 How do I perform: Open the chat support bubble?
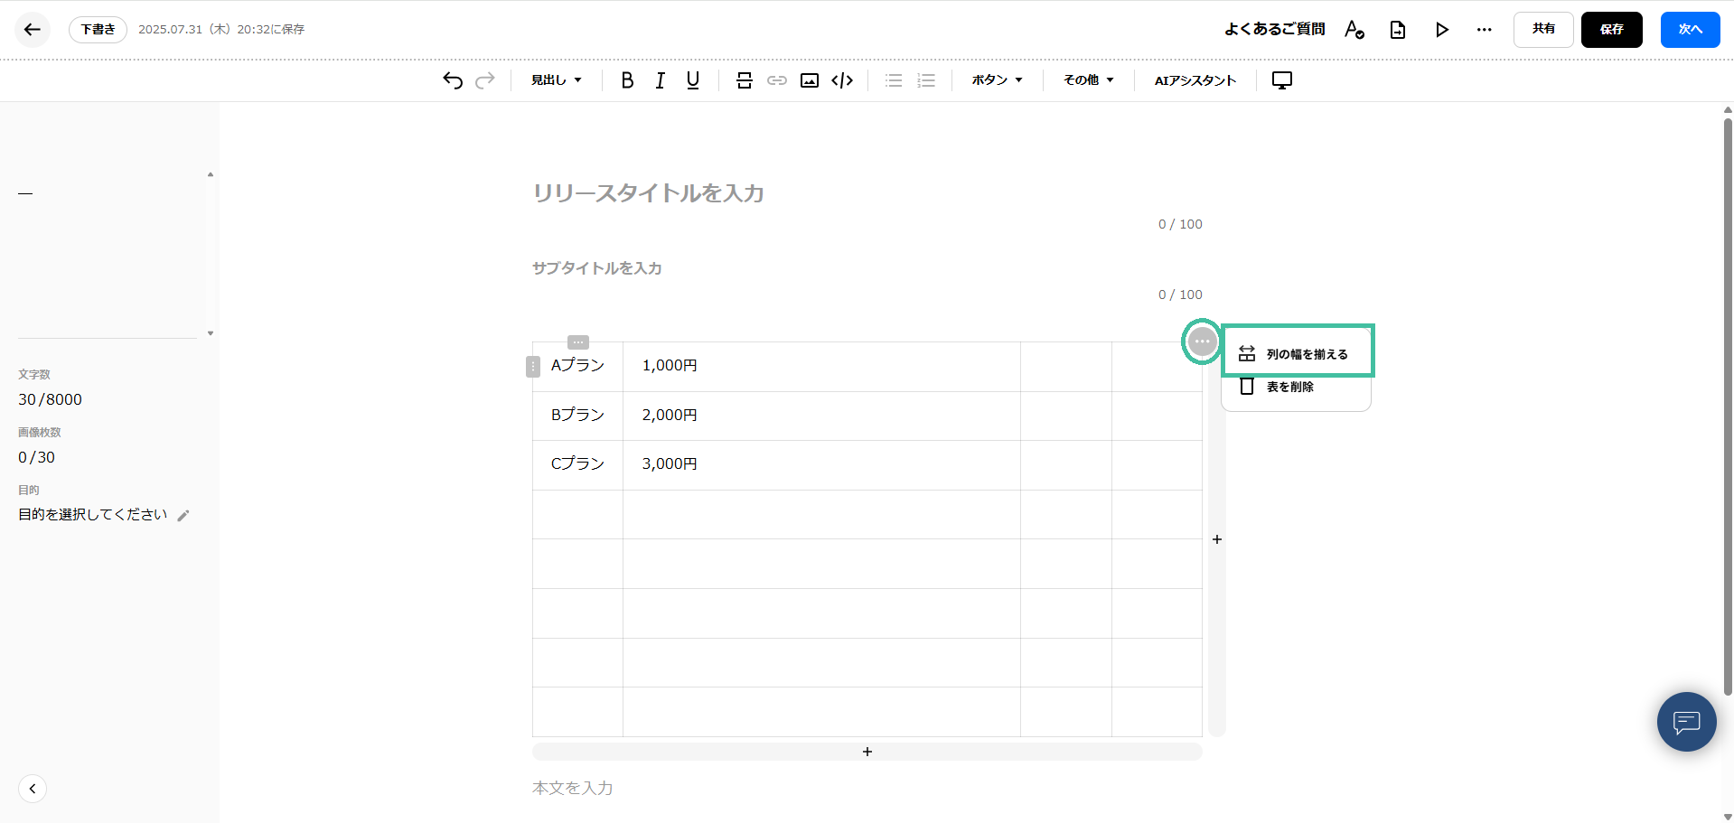click(1685, 722)
